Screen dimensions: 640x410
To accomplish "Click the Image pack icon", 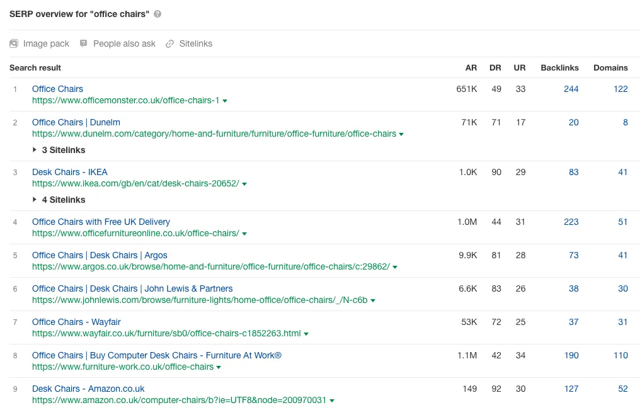I will (14, 43).
